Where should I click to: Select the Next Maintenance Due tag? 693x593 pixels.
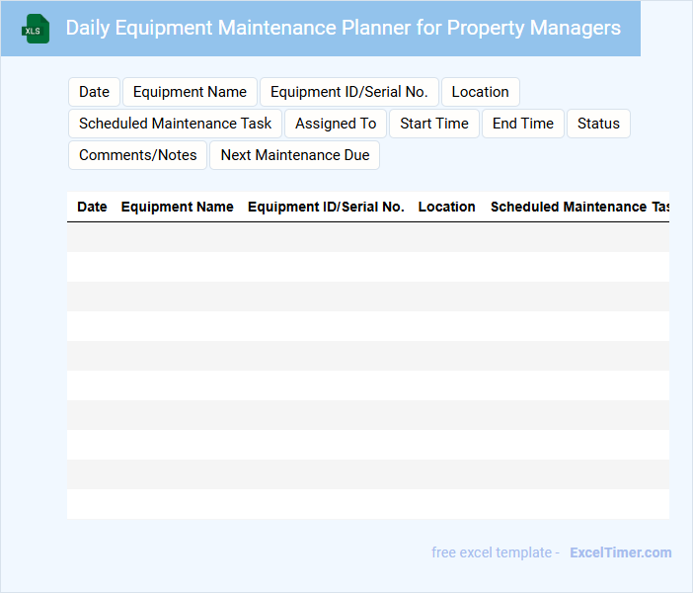tap(295, 155)
